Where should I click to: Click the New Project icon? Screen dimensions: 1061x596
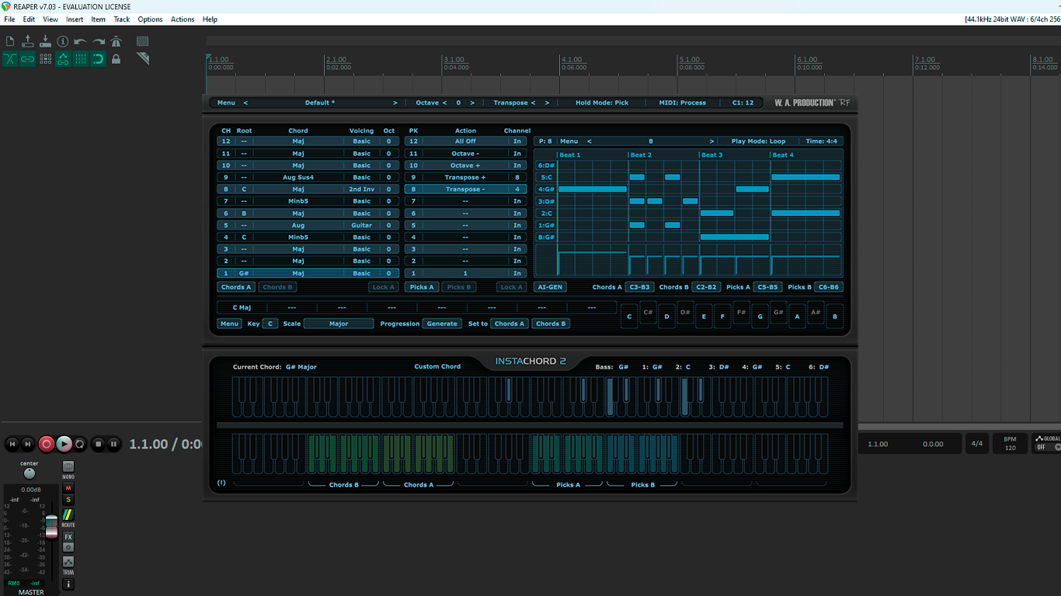[x=10, y=41]
